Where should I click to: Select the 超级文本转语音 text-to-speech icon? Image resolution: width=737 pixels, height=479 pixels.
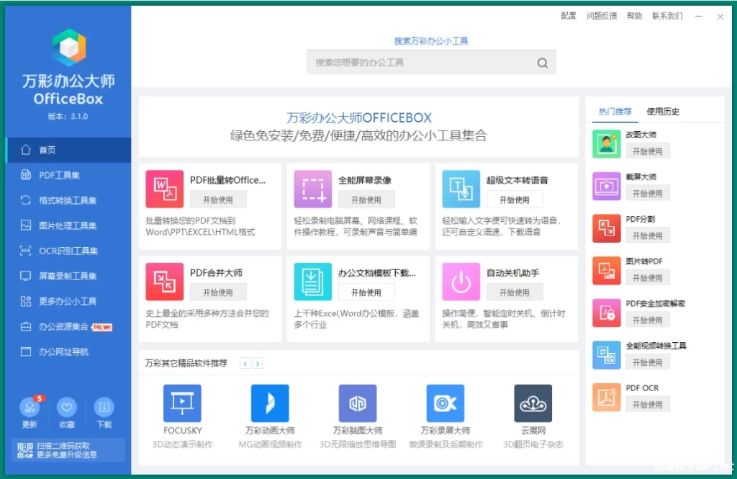point(461,189)
